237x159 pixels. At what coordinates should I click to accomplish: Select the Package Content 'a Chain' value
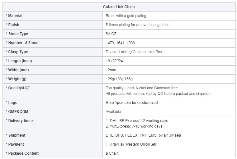pyautogui.click(x=112, y=153)
